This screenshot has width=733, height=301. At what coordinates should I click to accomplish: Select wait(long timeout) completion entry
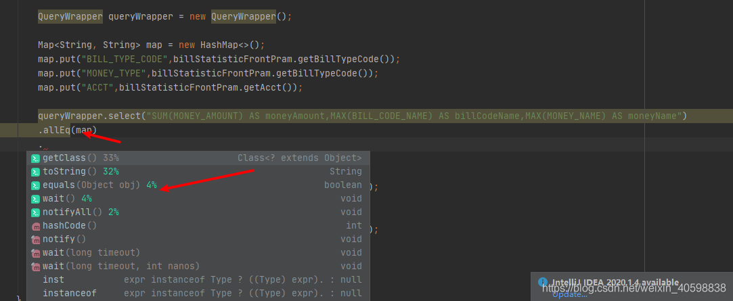(x=198, y=252)
